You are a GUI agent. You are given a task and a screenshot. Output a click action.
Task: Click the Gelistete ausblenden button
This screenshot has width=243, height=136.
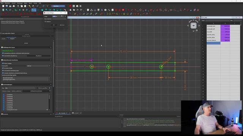click(16, 91)
